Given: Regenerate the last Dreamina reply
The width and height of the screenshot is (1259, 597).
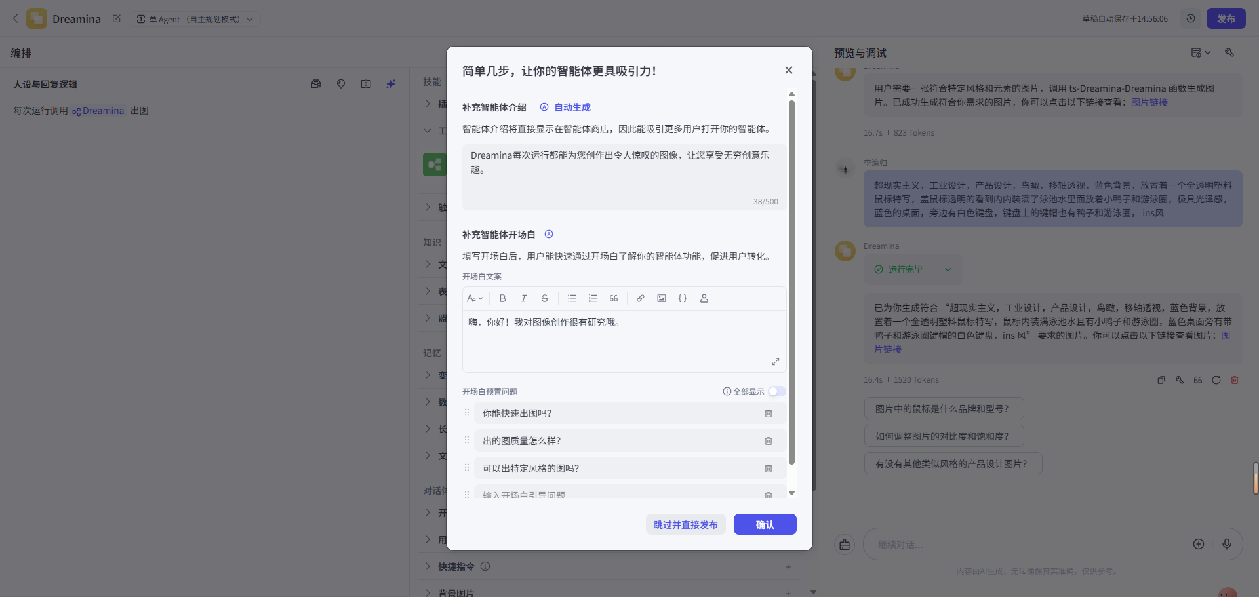Looking at the screenshot, I should click(x=1216, y=380).
